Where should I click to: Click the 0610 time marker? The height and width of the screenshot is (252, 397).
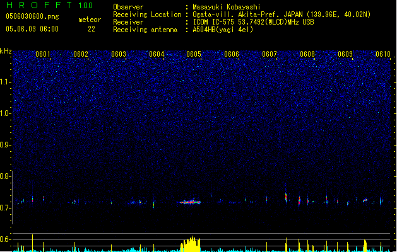point(383,54)
